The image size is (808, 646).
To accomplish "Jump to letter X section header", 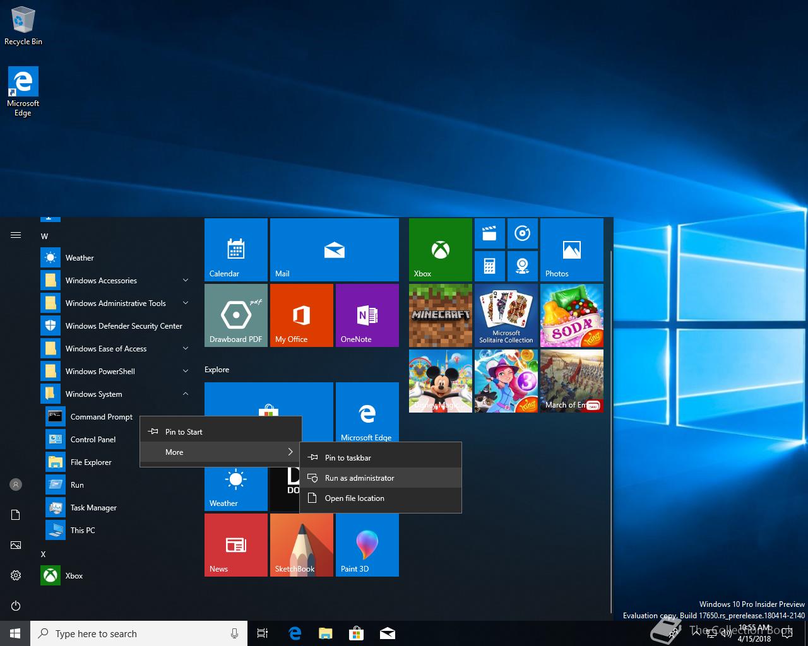I will pos(43,555).
